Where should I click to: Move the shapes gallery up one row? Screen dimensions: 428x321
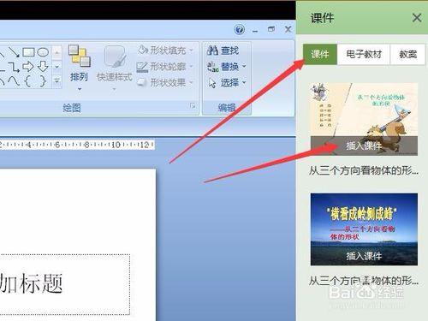[x=56, y=52]
